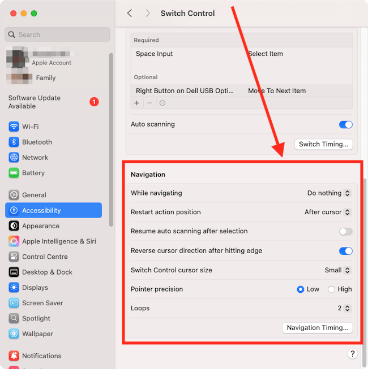
Task: Change Switch Control cursor size dropdown
Action: click(337, 270)
